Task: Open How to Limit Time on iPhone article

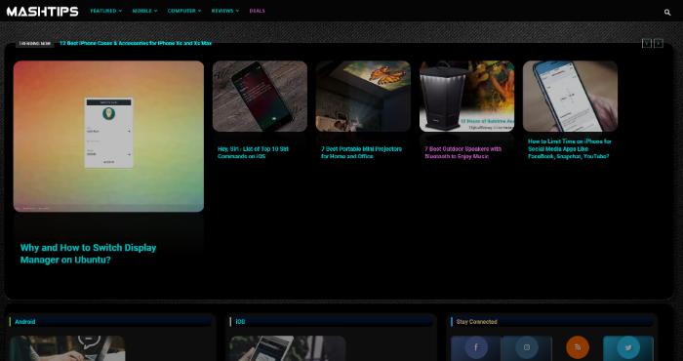Action: tap(570, 149)
